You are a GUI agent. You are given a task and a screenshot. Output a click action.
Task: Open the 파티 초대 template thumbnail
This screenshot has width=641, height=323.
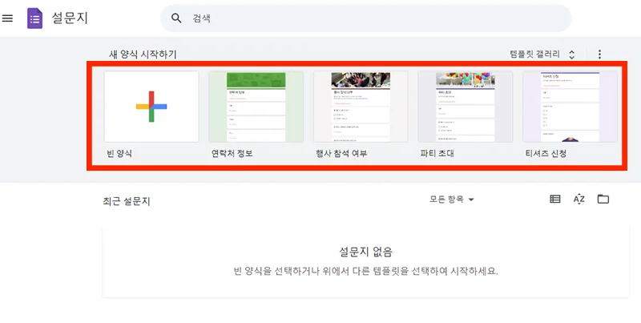(466, 107)
